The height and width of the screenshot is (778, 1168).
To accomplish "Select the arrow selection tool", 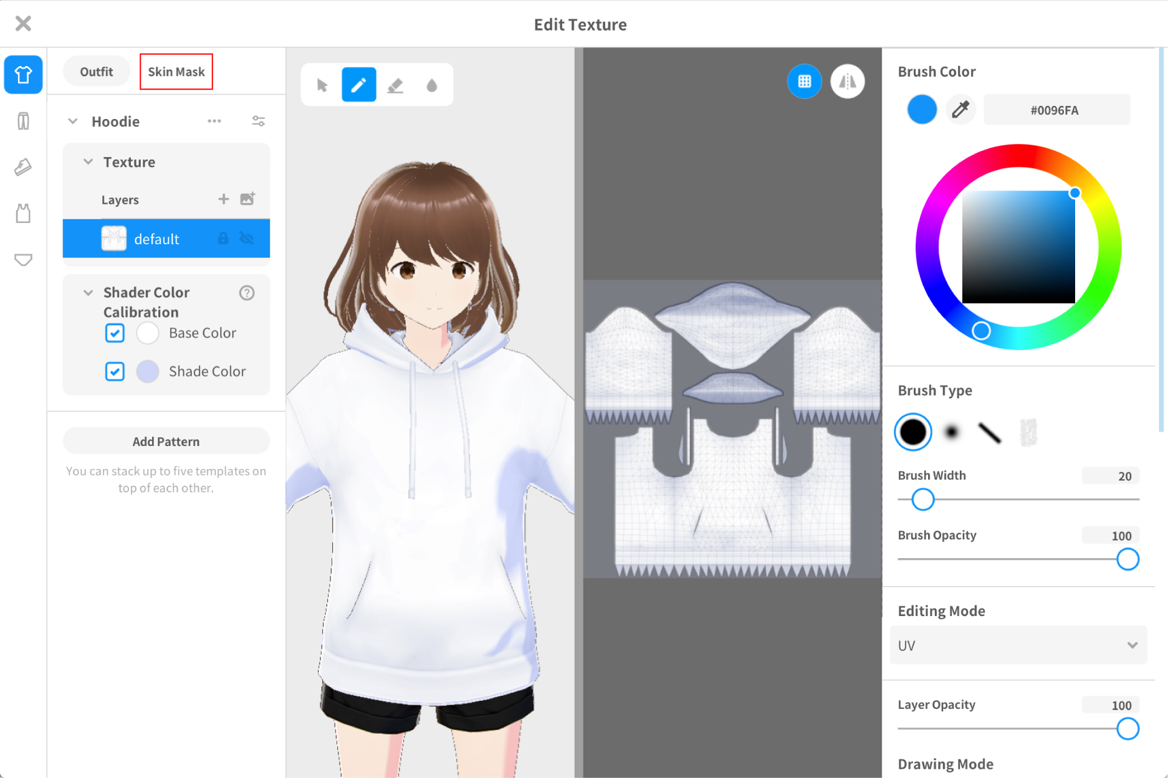I will pyautogui.click(x=322, y=85).
